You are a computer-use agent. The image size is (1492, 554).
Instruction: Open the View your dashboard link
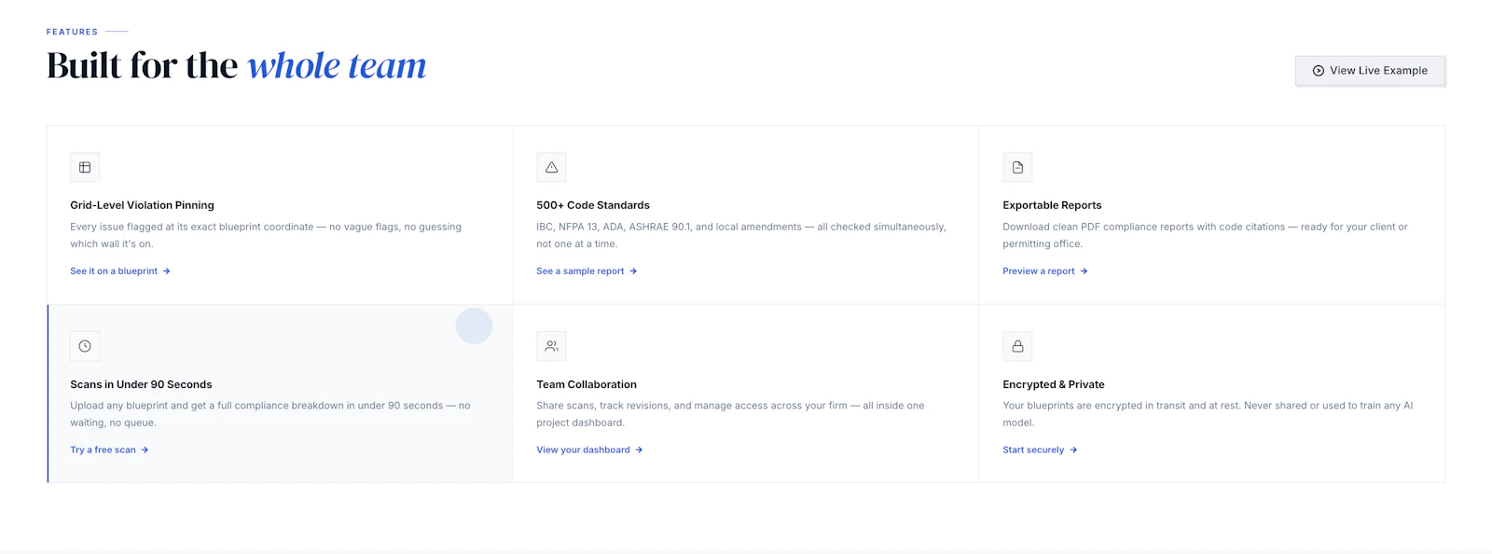pos(589,450)
